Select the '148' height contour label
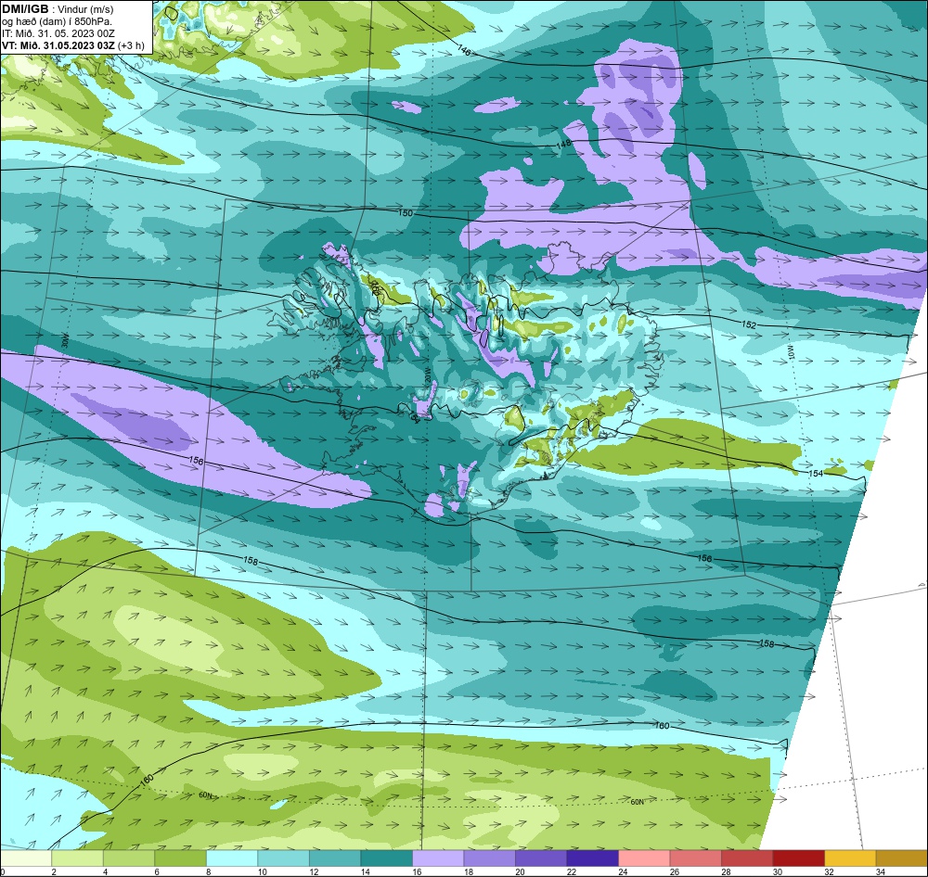The width and height of the screenshot is (928, 877). (563, 145)
